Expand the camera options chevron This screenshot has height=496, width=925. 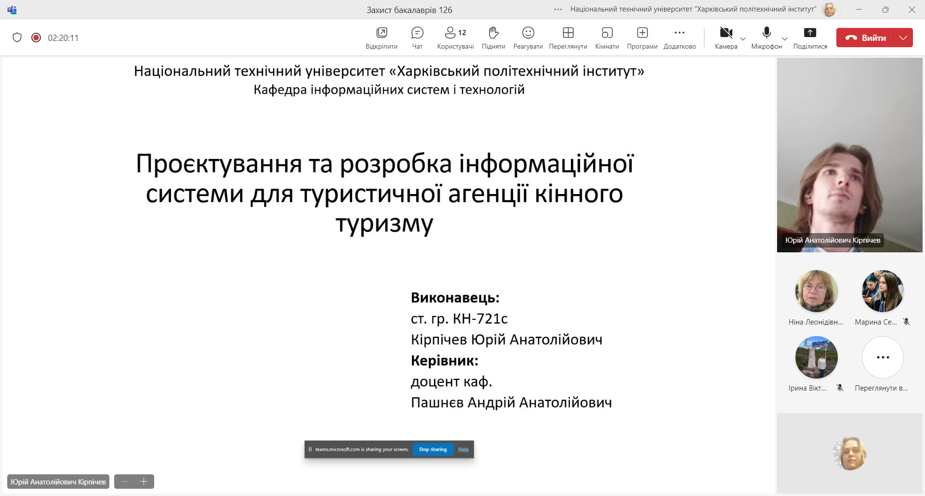(743, 39)
